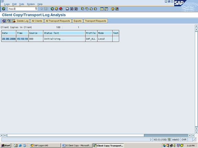Image resolution: width=198 pixels, height=148 pixels.
Task: Open the Edit menu
Action: [14, 4]
